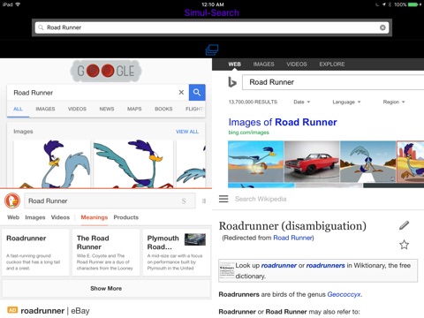Open the Wikipedia hamburger menu
Image resolution: width=424 pixels, height=318 pixels.
point(223,199)
